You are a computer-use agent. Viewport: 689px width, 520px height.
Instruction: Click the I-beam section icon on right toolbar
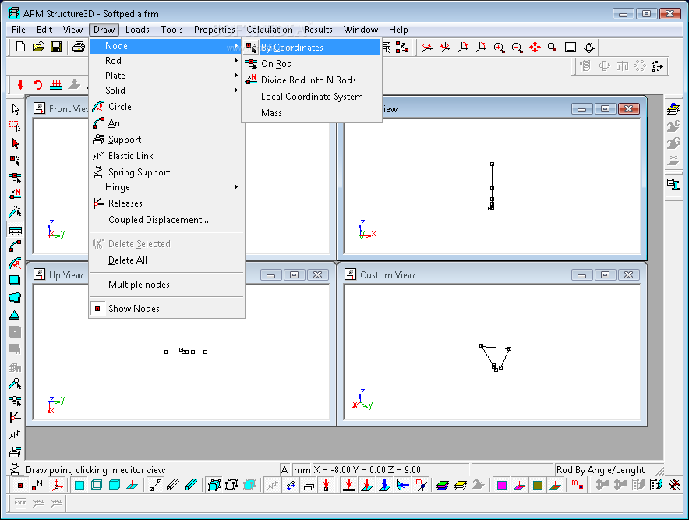point(673,184)
